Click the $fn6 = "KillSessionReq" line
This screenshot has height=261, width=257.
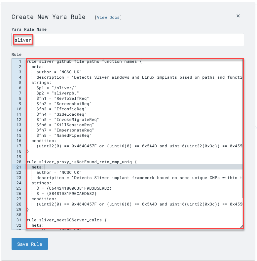[x=65, y=125]
